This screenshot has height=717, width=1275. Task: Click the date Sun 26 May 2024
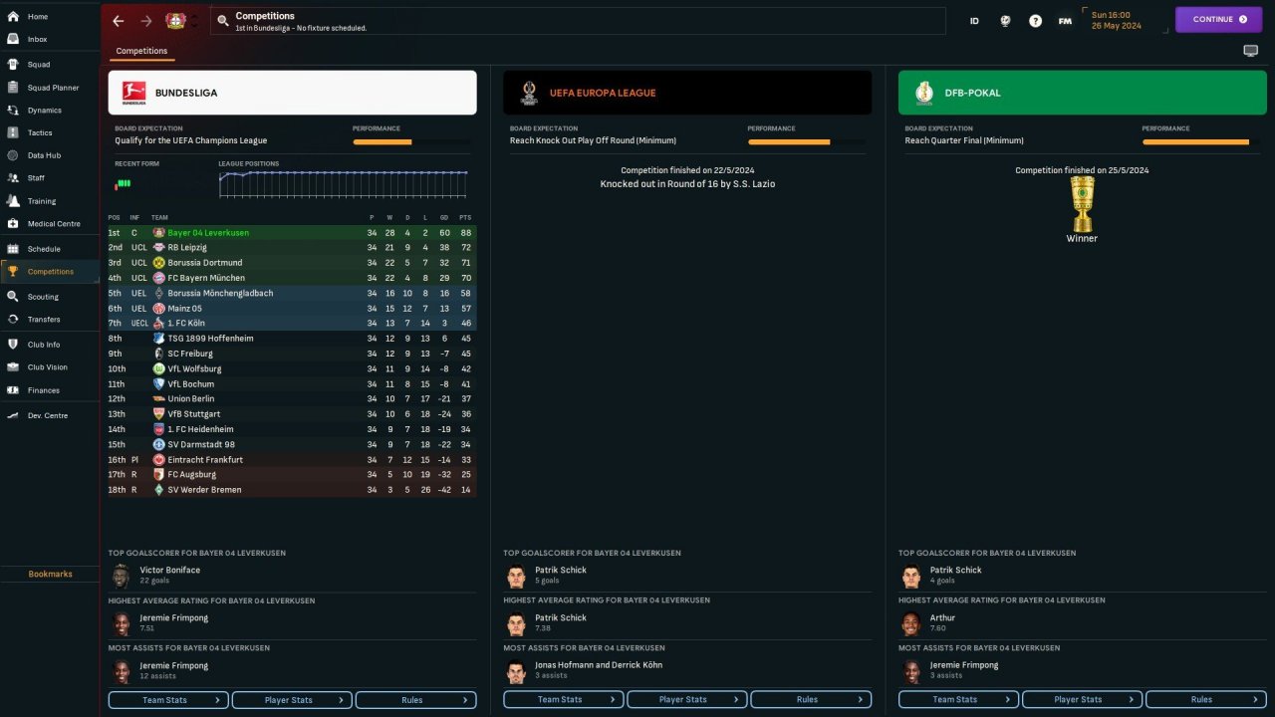tap(1117, 20)
